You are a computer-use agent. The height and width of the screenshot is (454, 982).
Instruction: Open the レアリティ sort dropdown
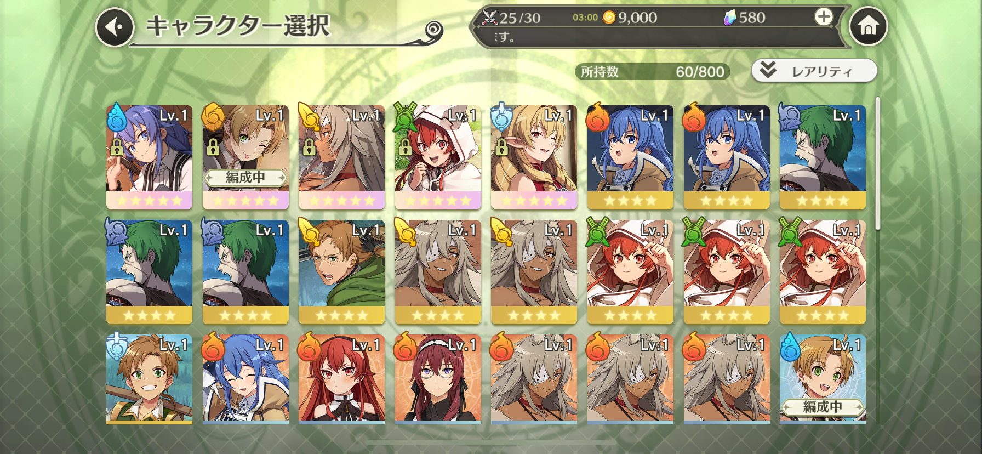(814, 71)
